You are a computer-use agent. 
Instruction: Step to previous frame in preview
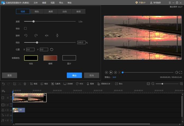106,72
